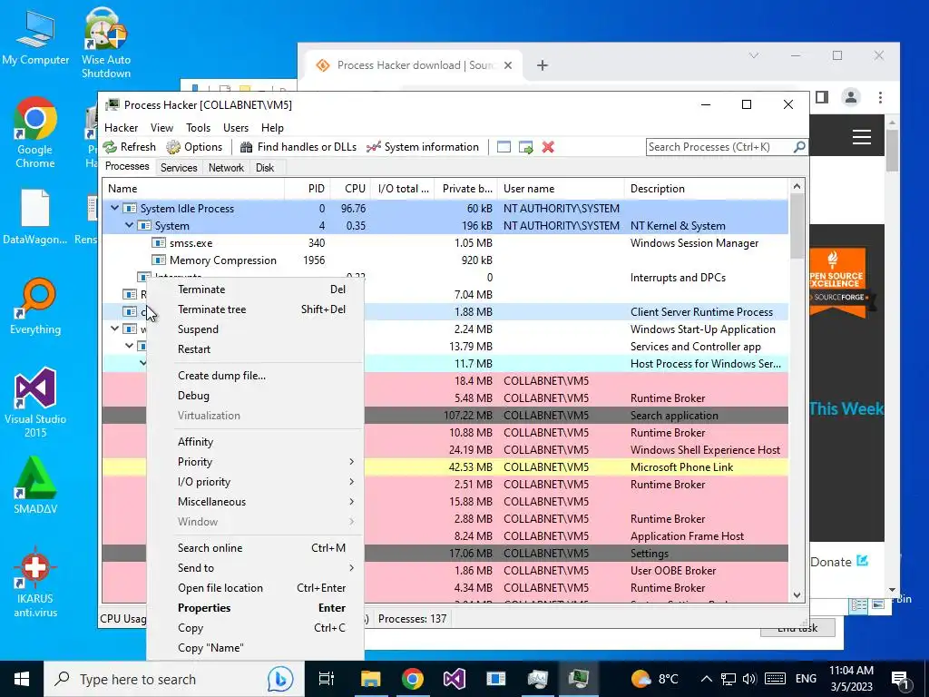Open the Users menu
Image resolution: width=929 pixels, height=697 pixels.
(x=236, y=127)
